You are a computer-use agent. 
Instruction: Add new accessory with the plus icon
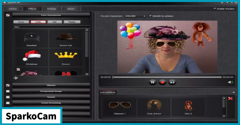[x=16, y=78]
